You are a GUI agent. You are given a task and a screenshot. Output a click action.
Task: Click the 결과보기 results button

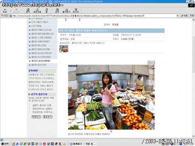tap(48, 117)
